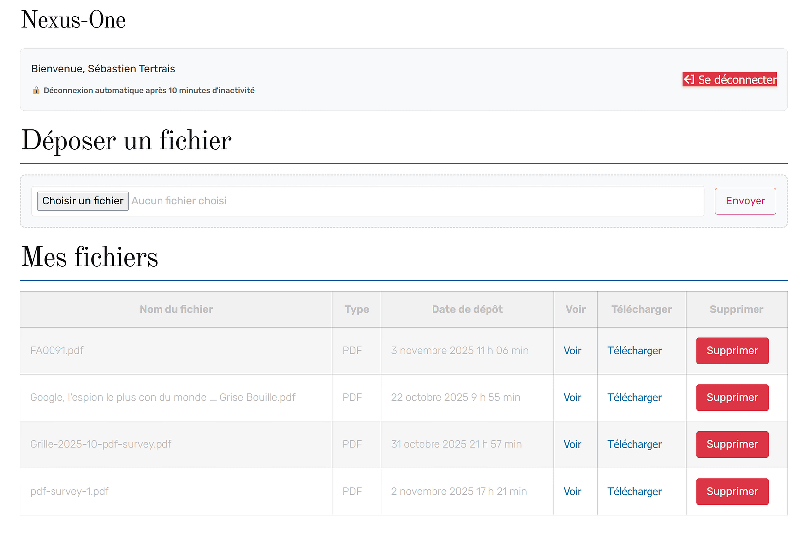Open Voir link for Google, l'espion PDF
Screen dimensions: 812x534
click(x=572, y=398)
